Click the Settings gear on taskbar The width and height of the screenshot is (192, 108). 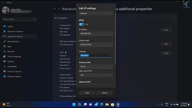point(118,104)
